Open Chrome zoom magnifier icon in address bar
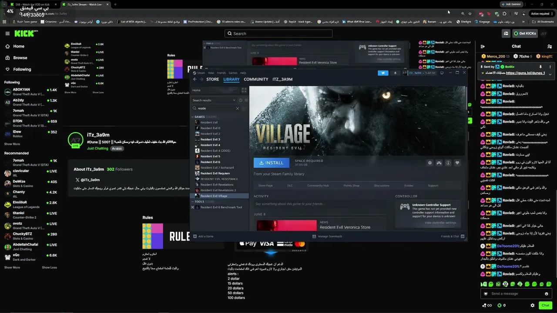The width and height of the screenshot is (557, 313). [463, 13]
